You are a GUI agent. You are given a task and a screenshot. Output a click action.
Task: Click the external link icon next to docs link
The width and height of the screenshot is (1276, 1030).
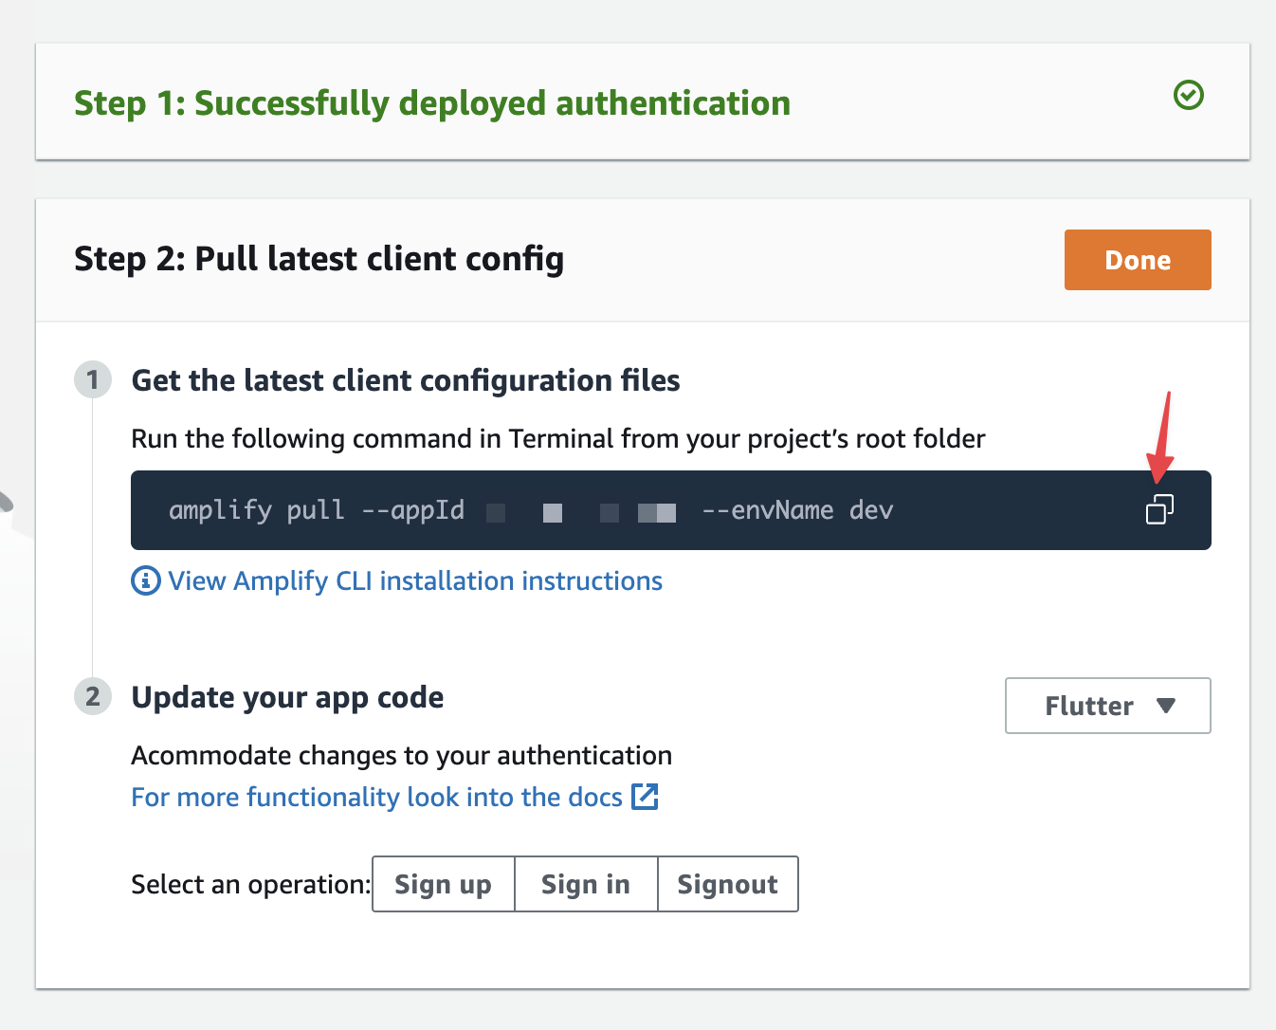(x=646, y=797)
